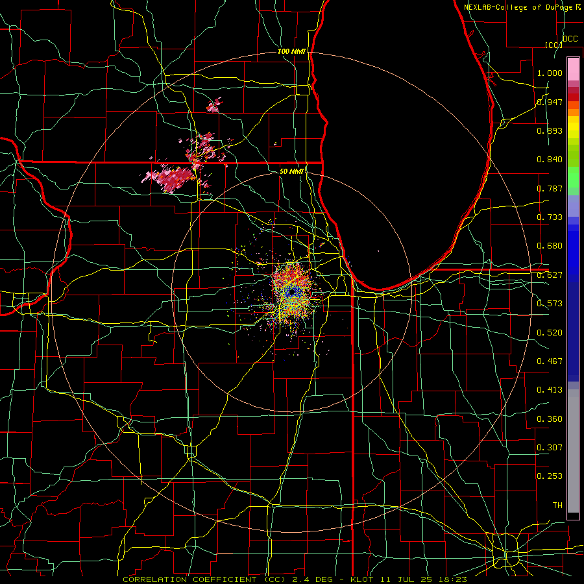The width and height of the screenshot is (584, 584).
Task: Pick the red swatch on the color bar
Action: [x=573, y=97]
